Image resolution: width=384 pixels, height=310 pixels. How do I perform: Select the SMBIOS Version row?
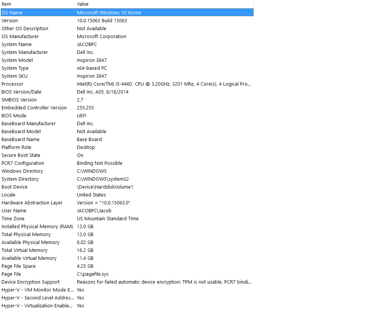coord(127,100)
